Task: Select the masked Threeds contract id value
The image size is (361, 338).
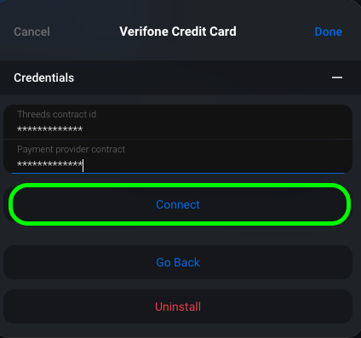Action: [x=50, y=129]
